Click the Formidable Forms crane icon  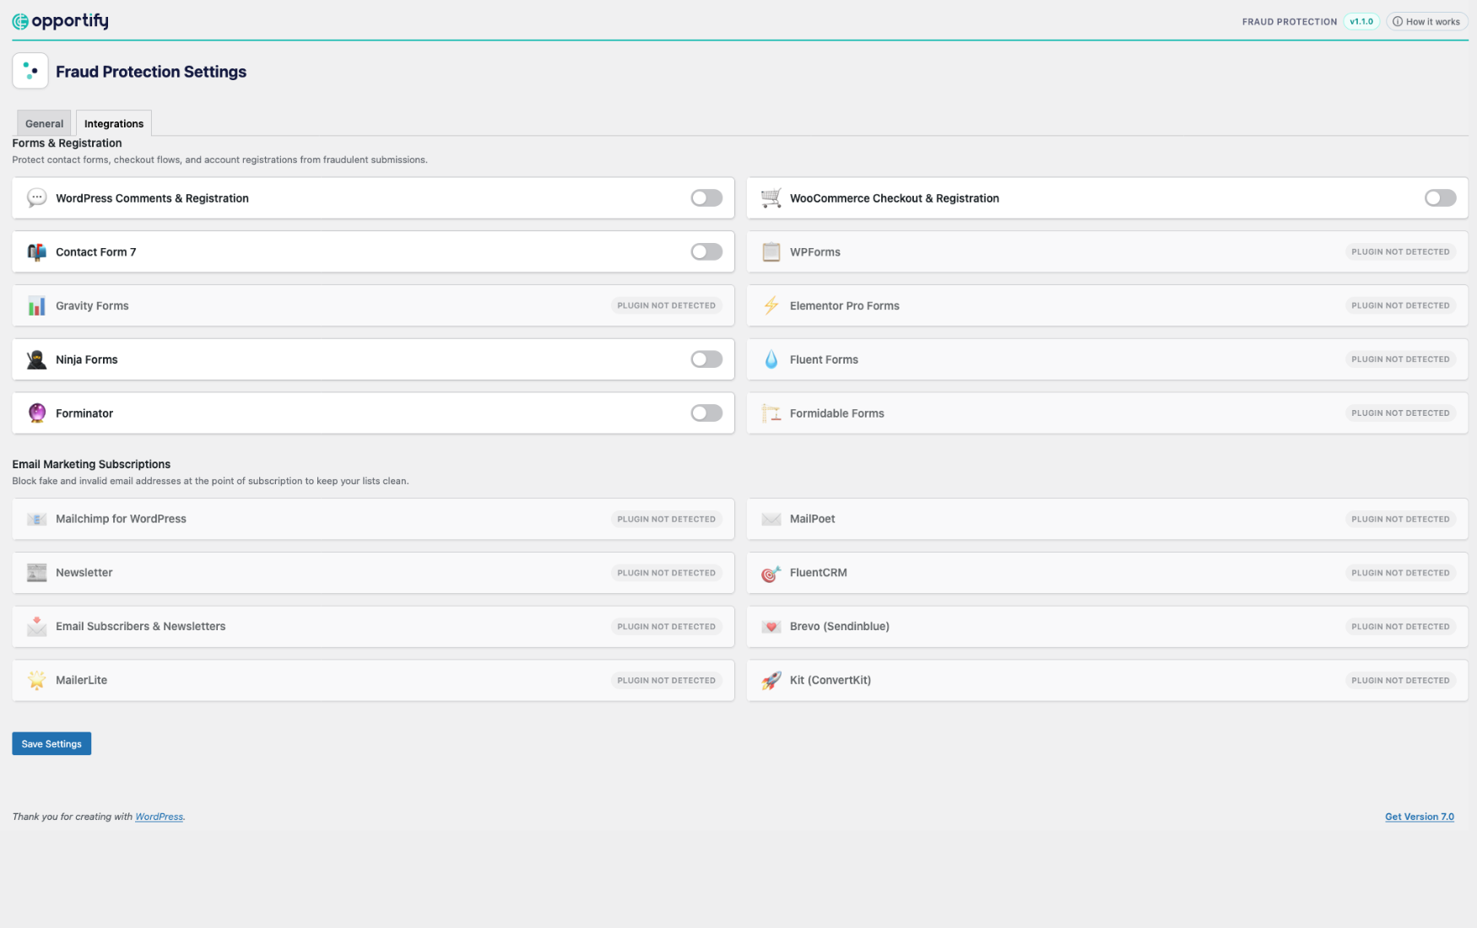pos(771,413)
